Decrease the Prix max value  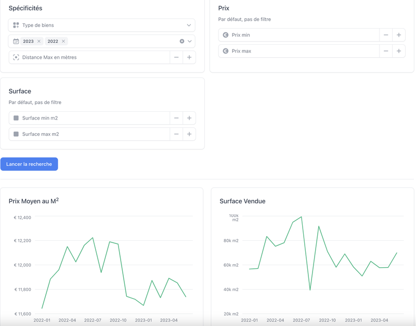(x=386, y=51)
